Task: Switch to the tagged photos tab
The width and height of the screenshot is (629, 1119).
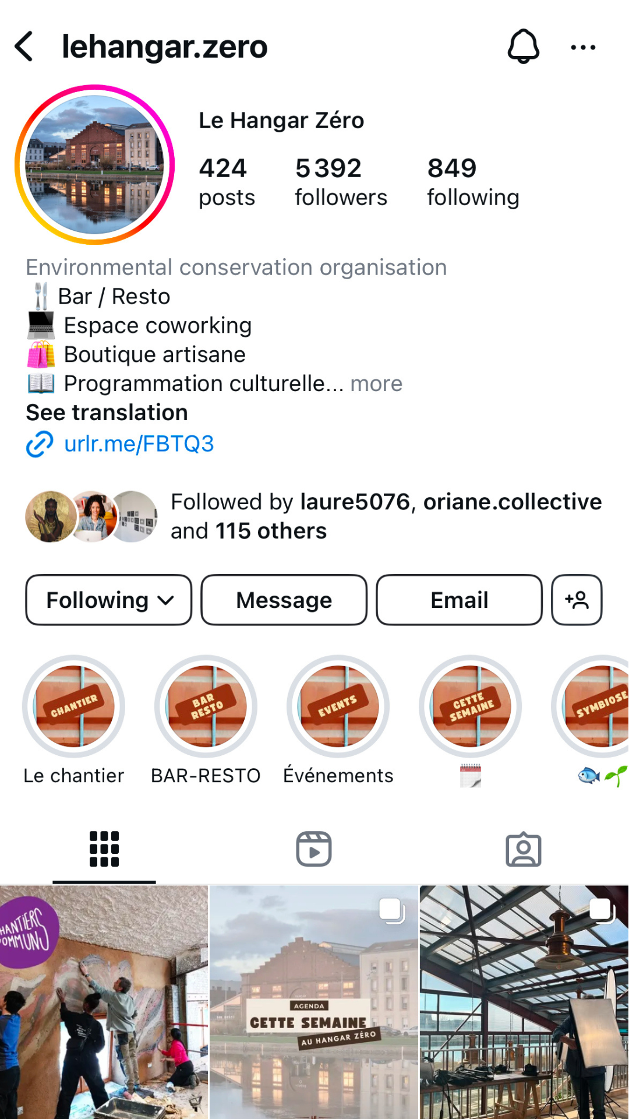Action: [x=523, y=849]
